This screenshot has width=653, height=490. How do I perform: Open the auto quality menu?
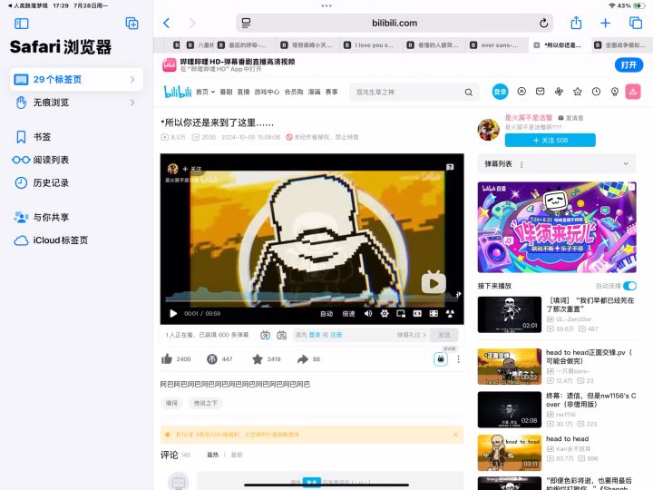coord(326,313)
